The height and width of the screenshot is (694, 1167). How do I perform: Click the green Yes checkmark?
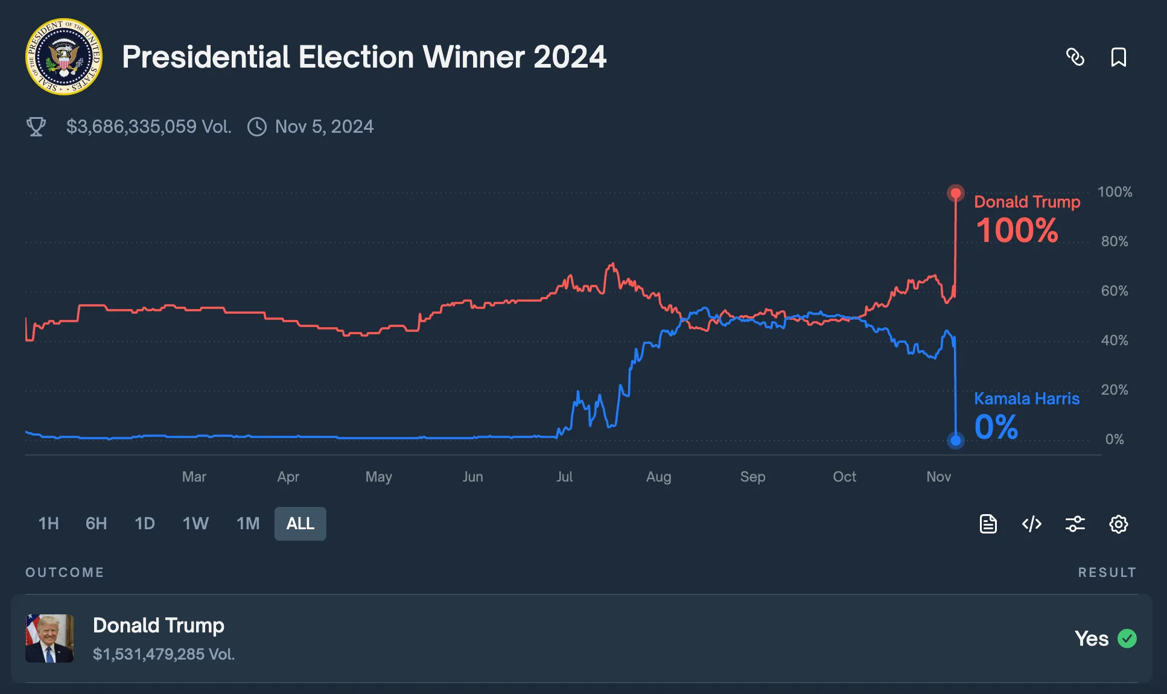click(x=1127, y=638)
